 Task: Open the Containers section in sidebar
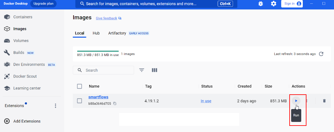click(23, 17)
